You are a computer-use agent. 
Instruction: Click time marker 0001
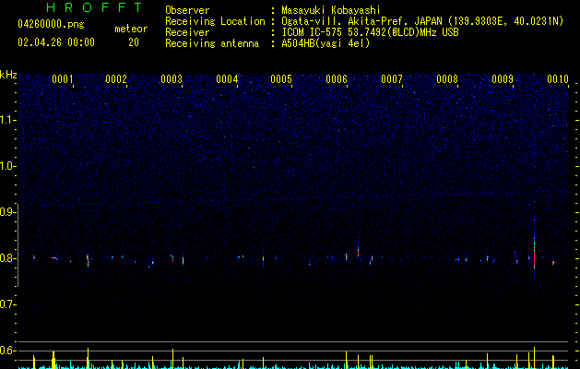tap(62, 79)
